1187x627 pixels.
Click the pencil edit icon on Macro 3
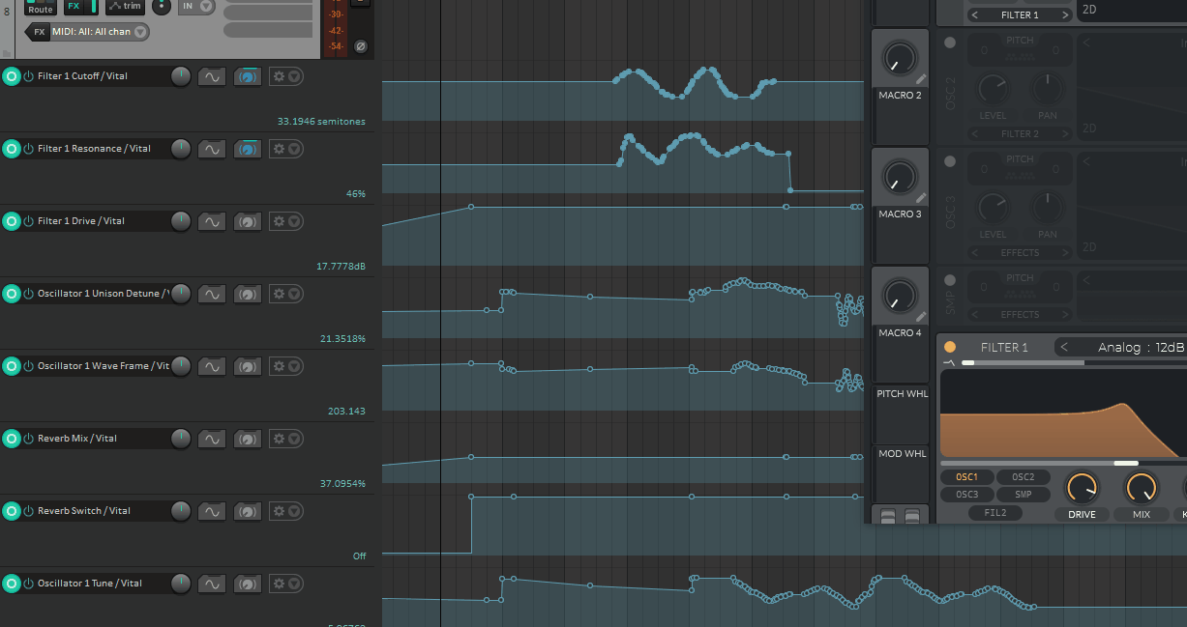click(920, 198)
